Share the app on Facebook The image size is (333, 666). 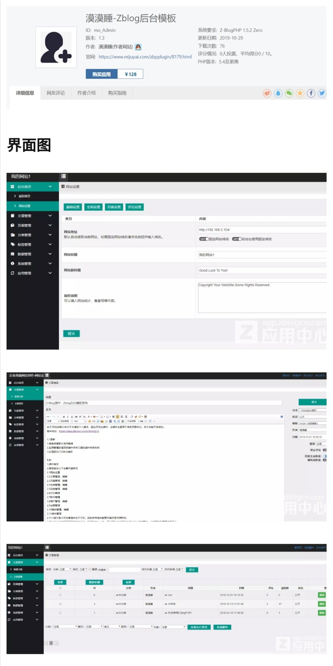click(311, 93)
